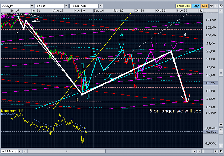Click the R reset chart button
The height and width of the screenshot is (156, 224).
point(221,151)
